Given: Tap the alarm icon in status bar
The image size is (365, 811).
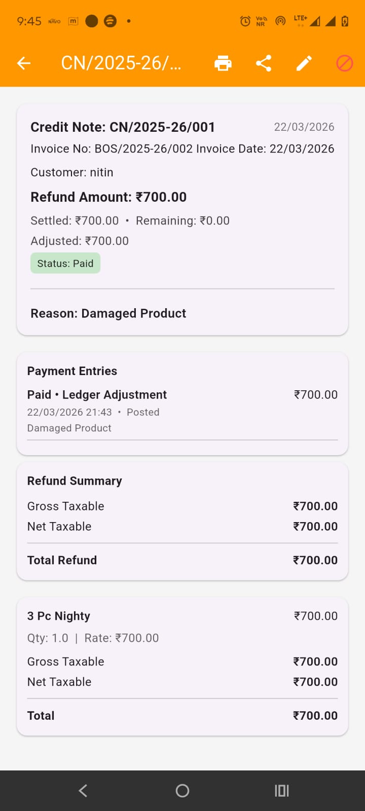Looking at the screenshot, I should pos(245,21).
